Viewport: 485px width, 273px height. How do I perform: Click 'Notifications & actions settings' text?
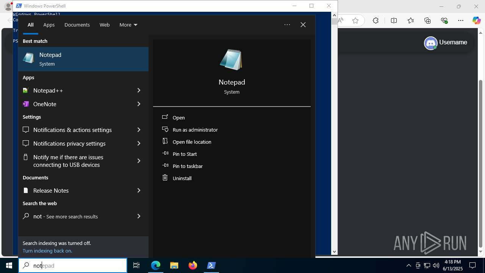point(72,130)
